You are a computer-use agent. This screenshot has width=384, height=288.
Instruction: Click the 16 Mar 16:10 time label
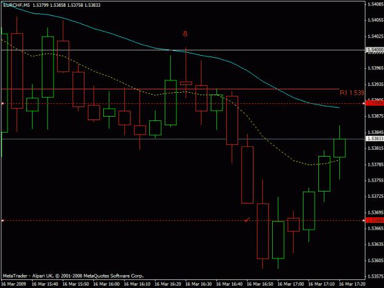[x=137, y=284]
